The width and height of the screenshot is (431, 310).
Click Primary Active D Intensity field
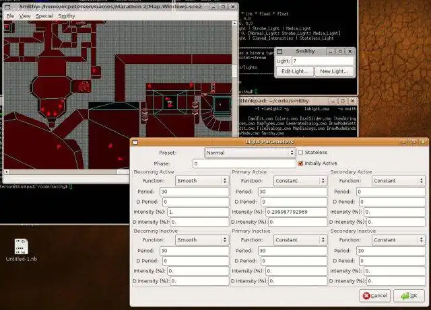tap(298, 222)
